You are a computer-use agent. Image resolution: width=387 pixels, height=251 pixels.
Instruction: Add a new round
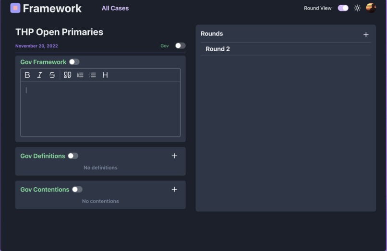click(366, 35)
